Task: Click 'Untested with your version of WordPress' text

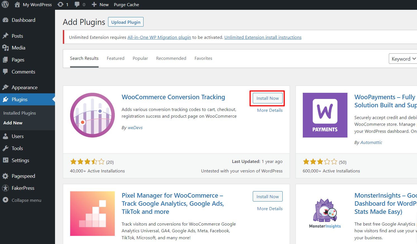Action: coord(242,171)
